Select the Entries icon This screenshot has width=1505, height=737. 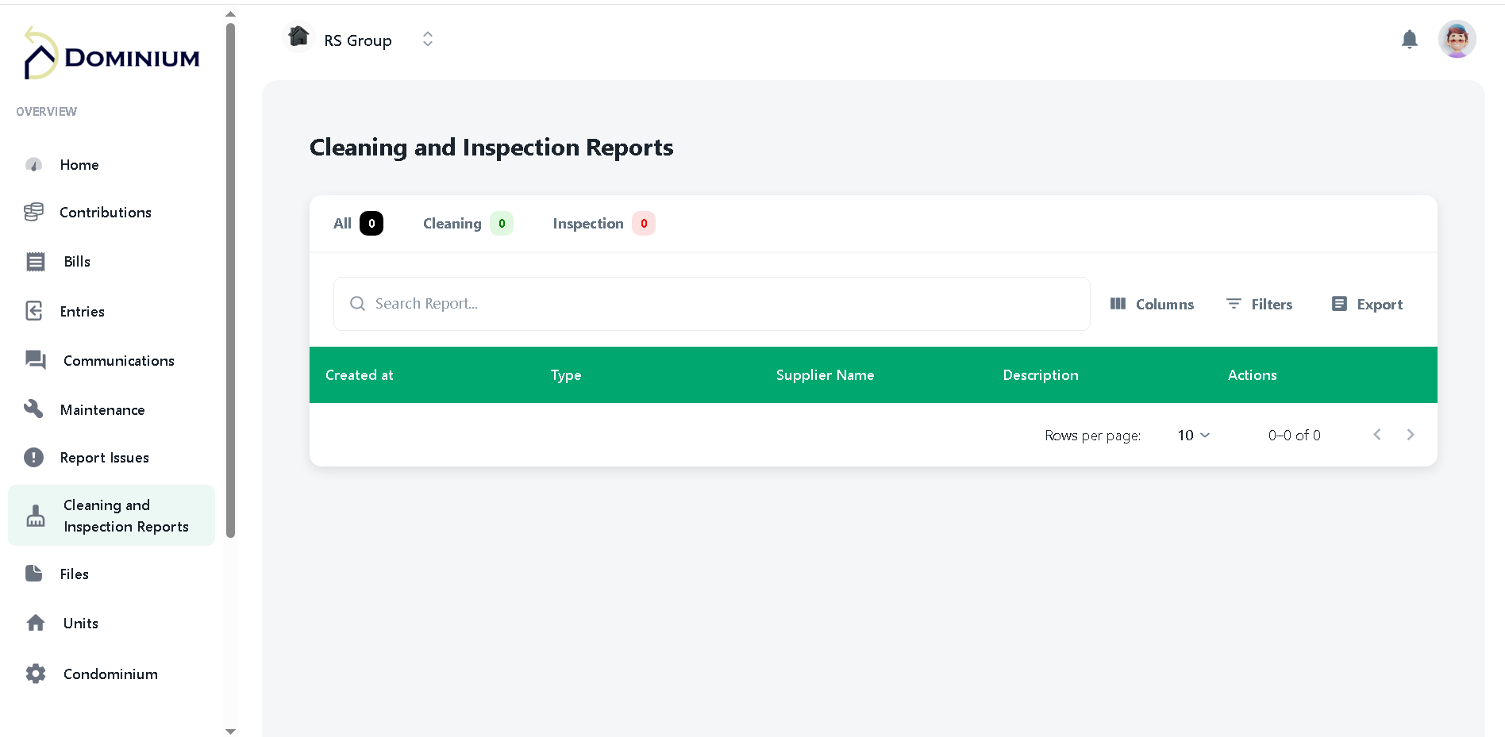34,311
